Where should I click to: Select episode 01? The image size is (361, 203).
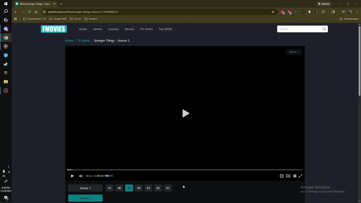(168, 188)
